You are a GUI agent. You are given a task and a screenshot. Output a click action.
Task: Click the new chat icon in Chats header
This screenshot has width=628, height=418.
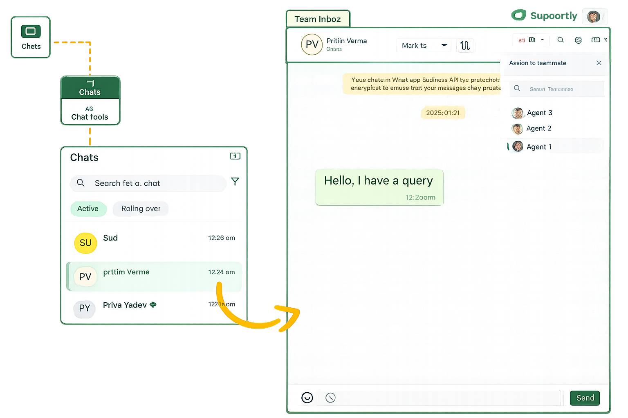(235, 156)
